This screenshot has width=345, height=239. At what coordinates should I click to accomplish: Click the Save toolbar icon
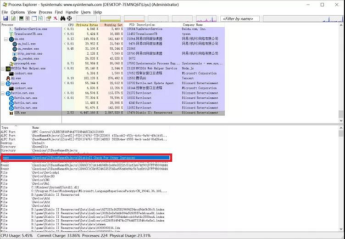coord(5,18)
